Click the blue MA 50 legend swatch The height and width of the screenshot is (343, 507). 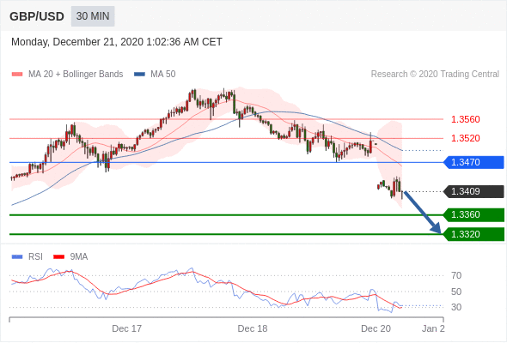pos(139,75)
